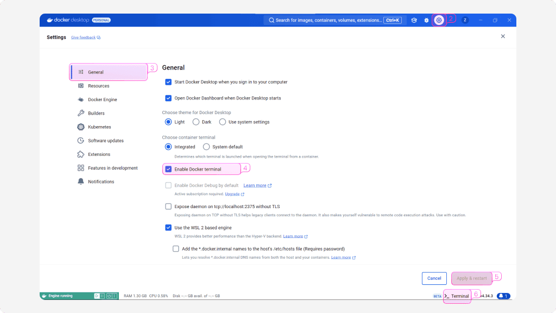The width and height of the screenshot is (556, 313).
Task: Click the Cancel button
Action: pos(434,278)
